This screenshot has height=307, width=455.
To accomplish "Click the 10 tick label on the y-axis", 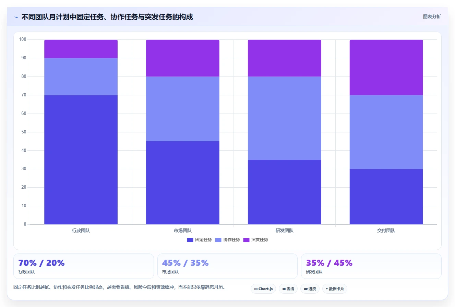I will [24, 206].
